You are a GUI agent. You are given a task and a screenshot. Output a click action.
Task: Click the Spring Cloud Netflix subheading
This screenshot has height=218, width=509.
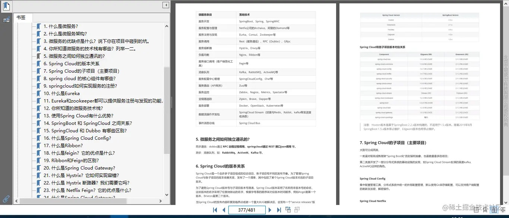coord(373,201)
